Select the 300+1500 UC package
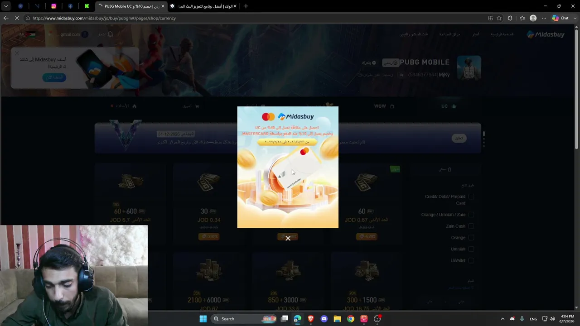580x326 pixels. [x=367, y=281]
